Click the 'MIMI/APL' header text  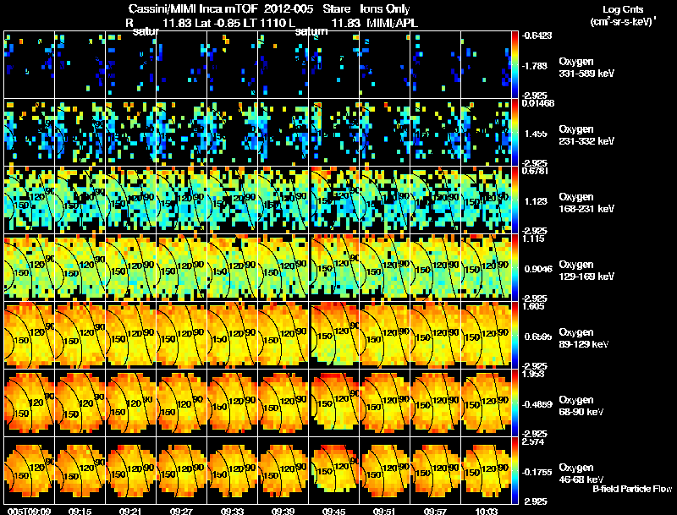[392, 23]
